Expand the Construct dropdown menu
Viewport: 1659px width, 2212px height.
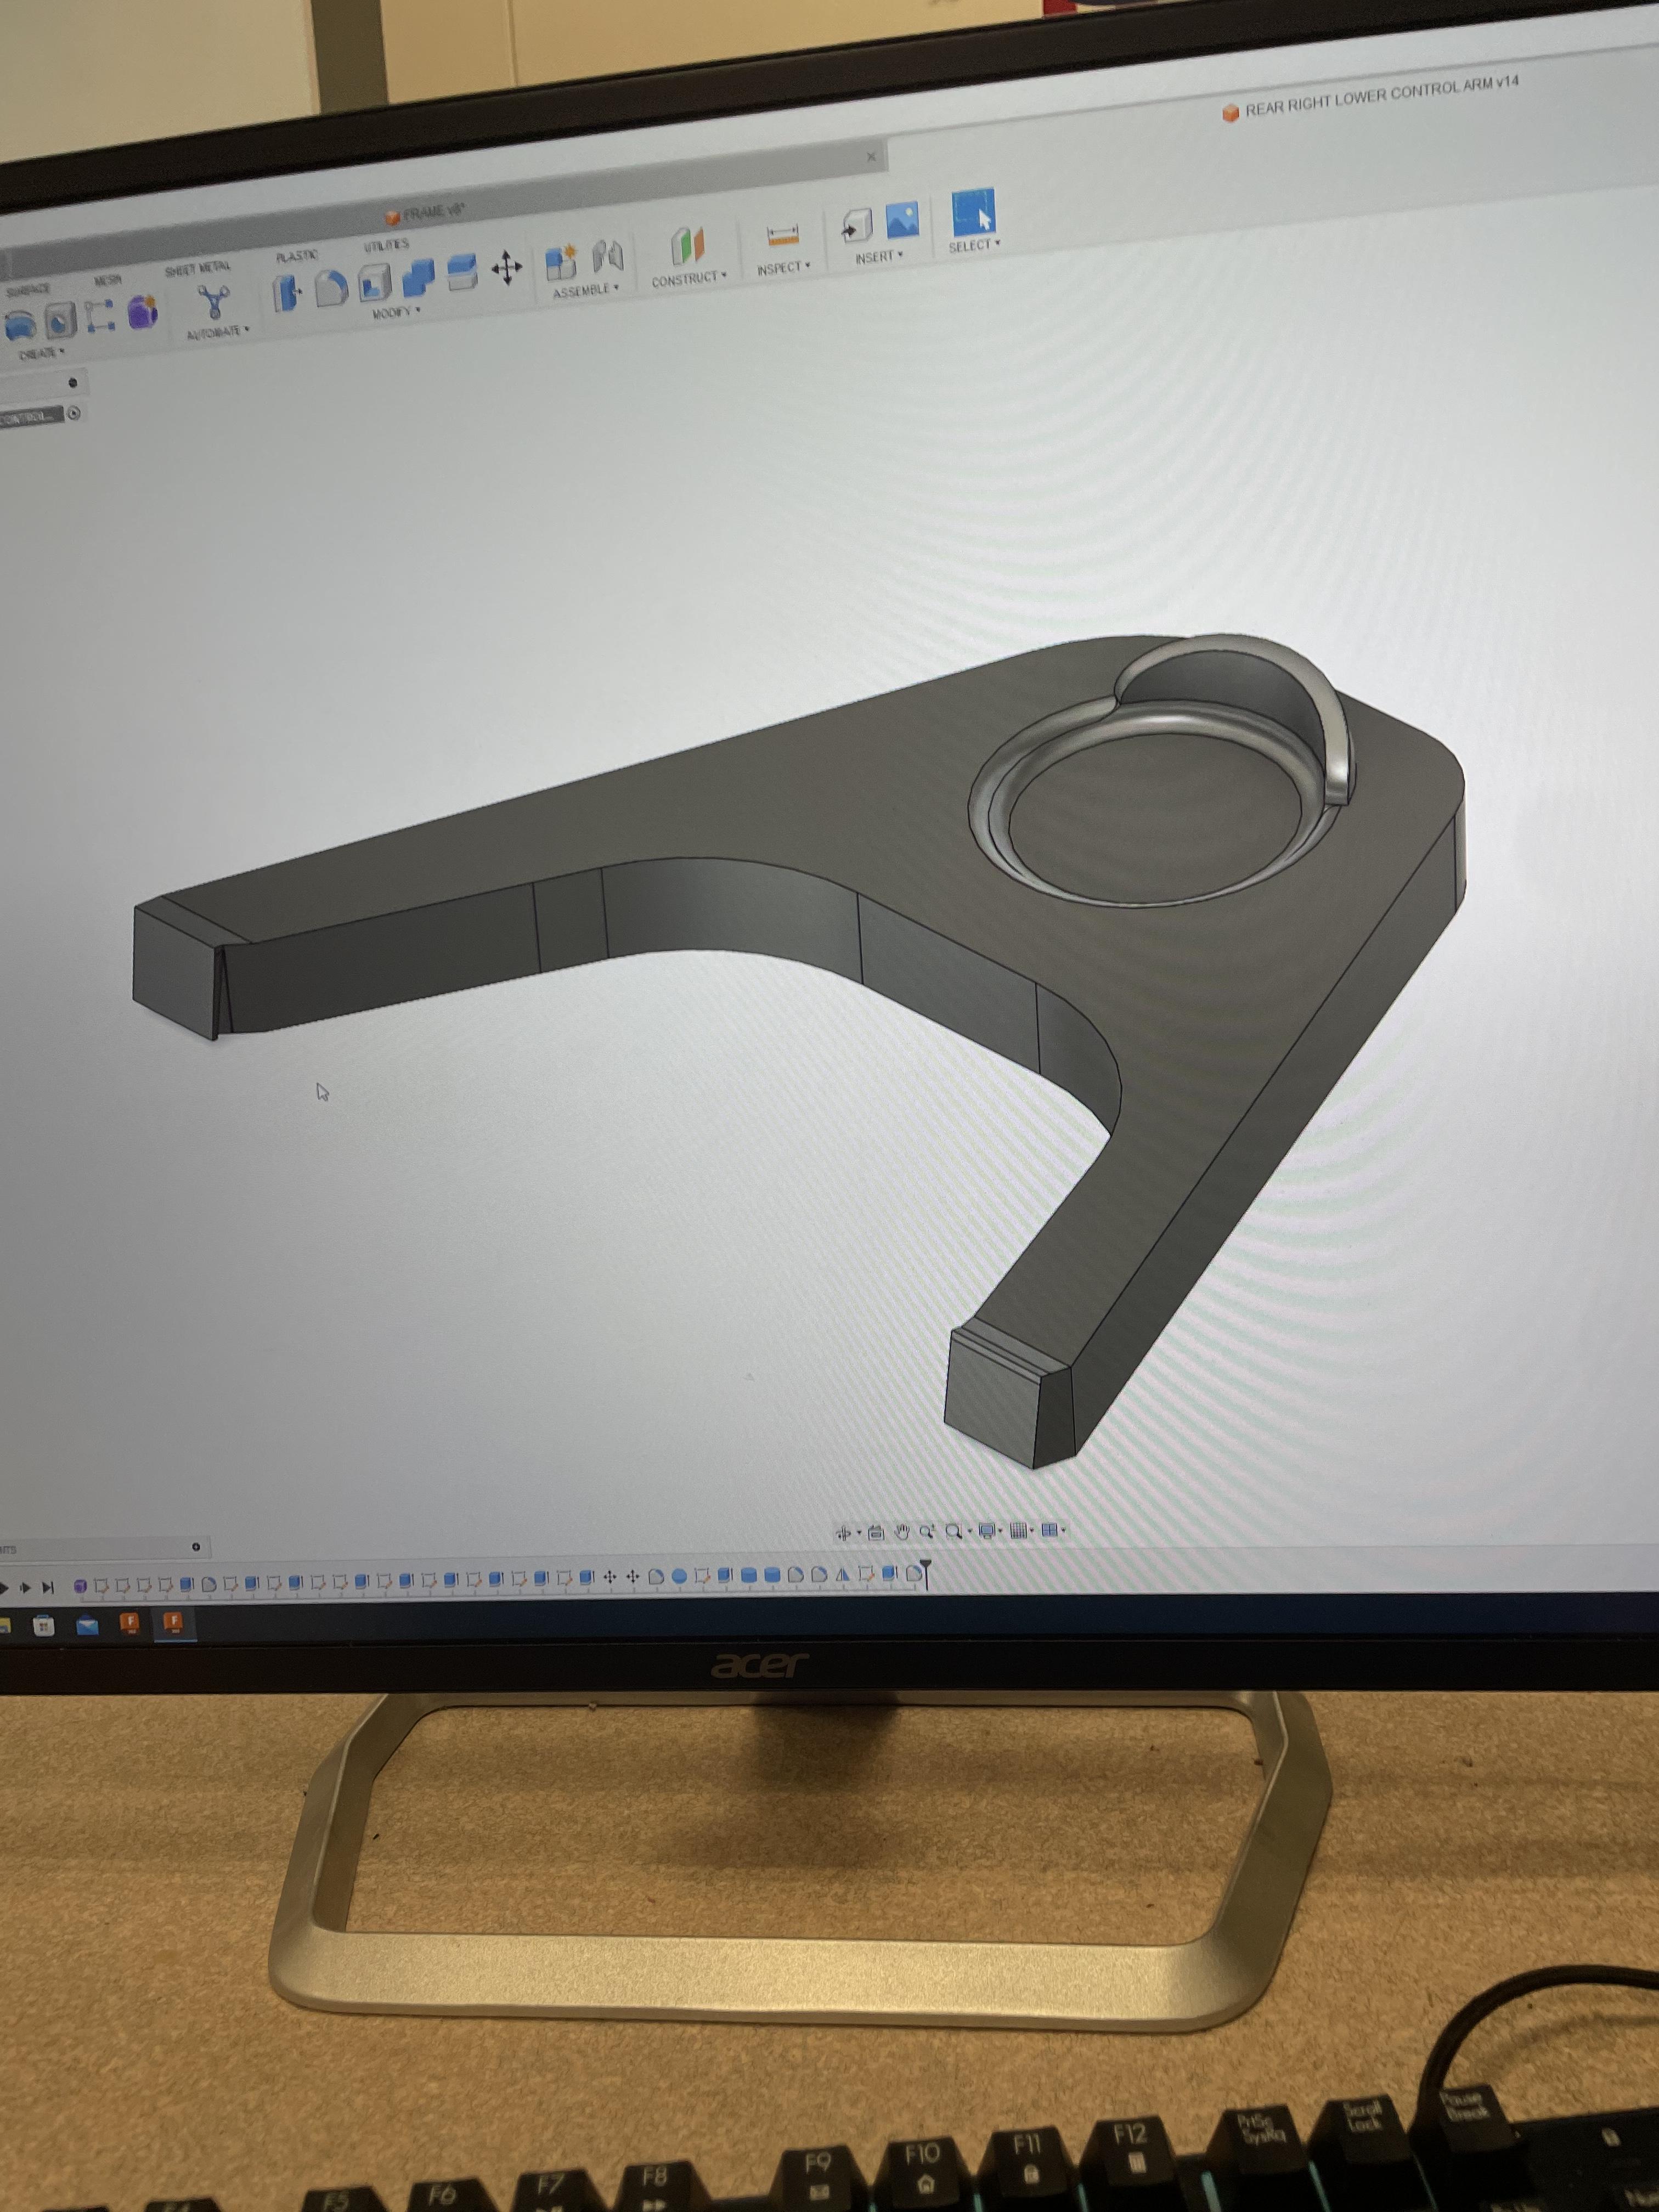pos(689,279)
